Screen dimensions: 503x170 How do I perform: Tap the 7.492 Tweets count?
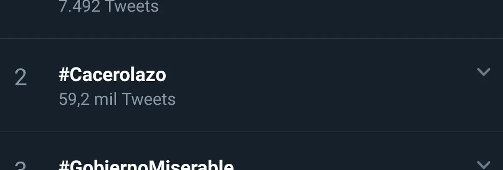point(108,7)
